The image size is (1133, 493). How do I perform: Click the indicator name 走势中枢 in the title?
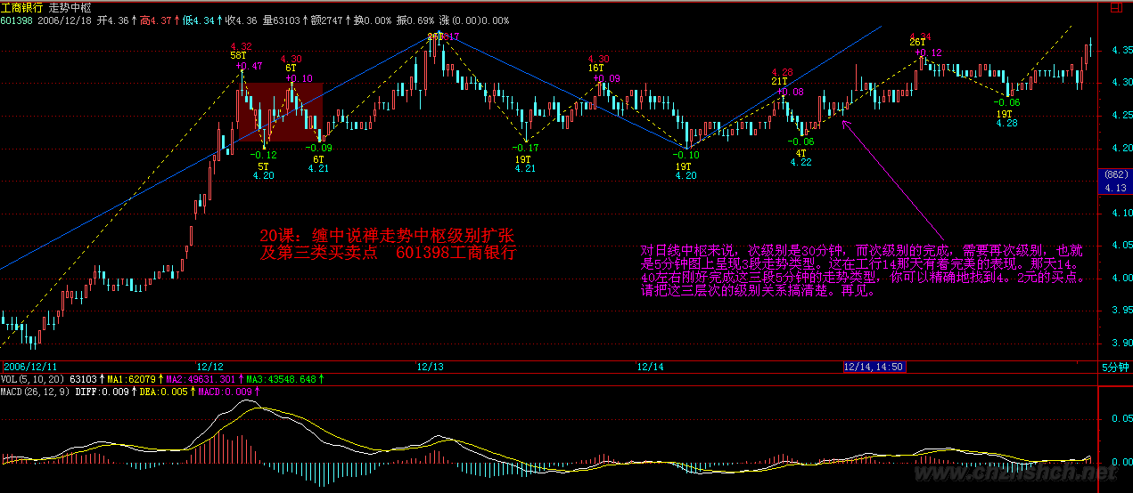coord(70,7)
